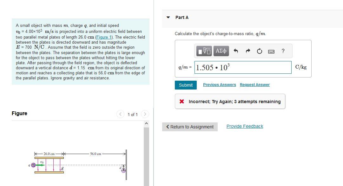Viewport: 343px width, 186px height.
Task: Open Provide Feedback
Action: click(245, 126)
